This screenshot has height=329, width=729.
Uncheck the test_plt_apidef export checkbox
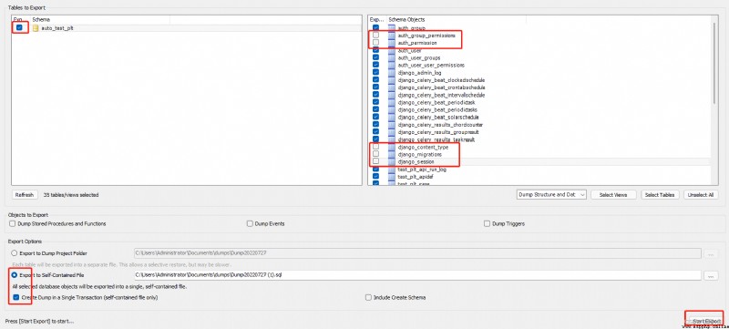point(375,177)
